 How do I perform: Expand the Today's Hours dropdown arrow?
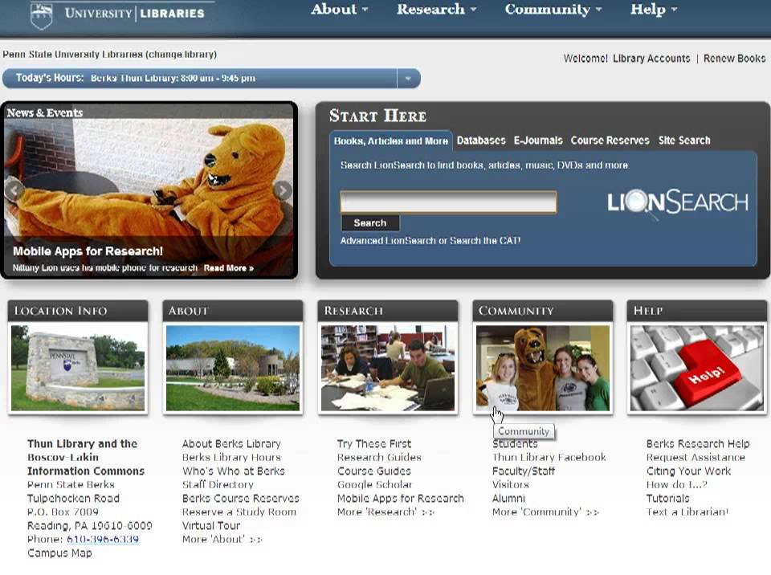408,78
